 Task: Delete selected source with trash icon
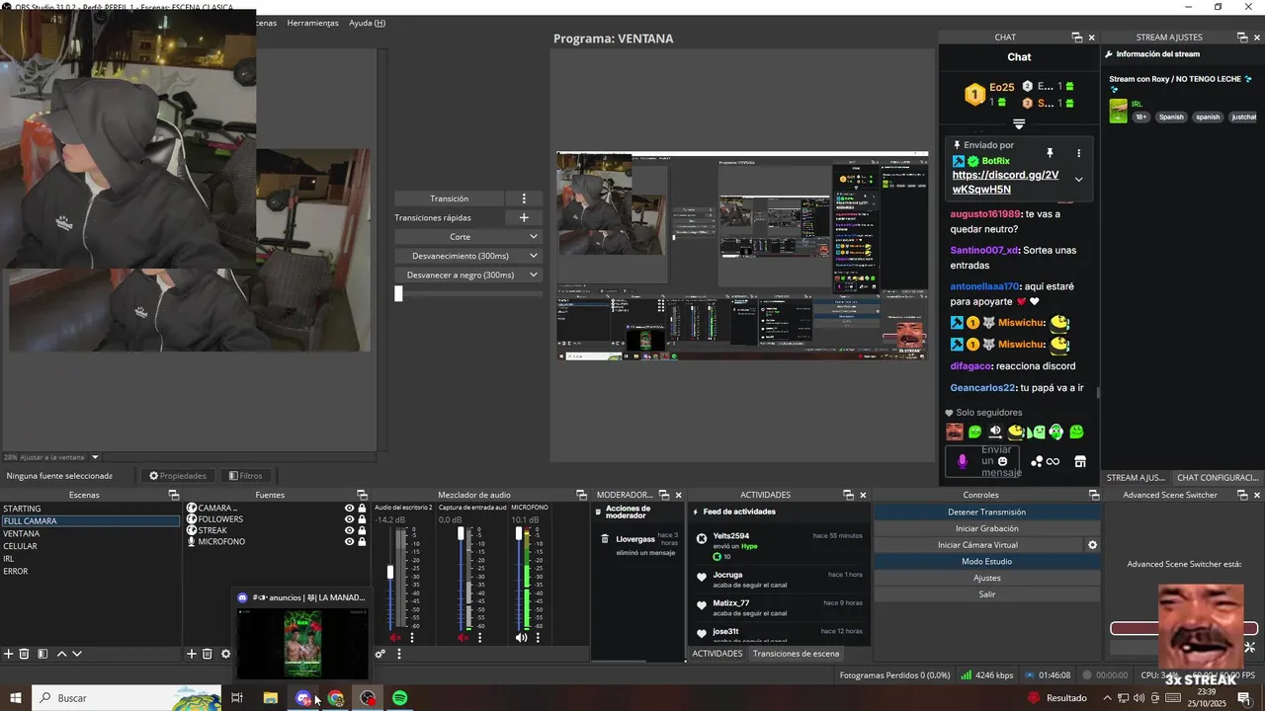[208, 654]
